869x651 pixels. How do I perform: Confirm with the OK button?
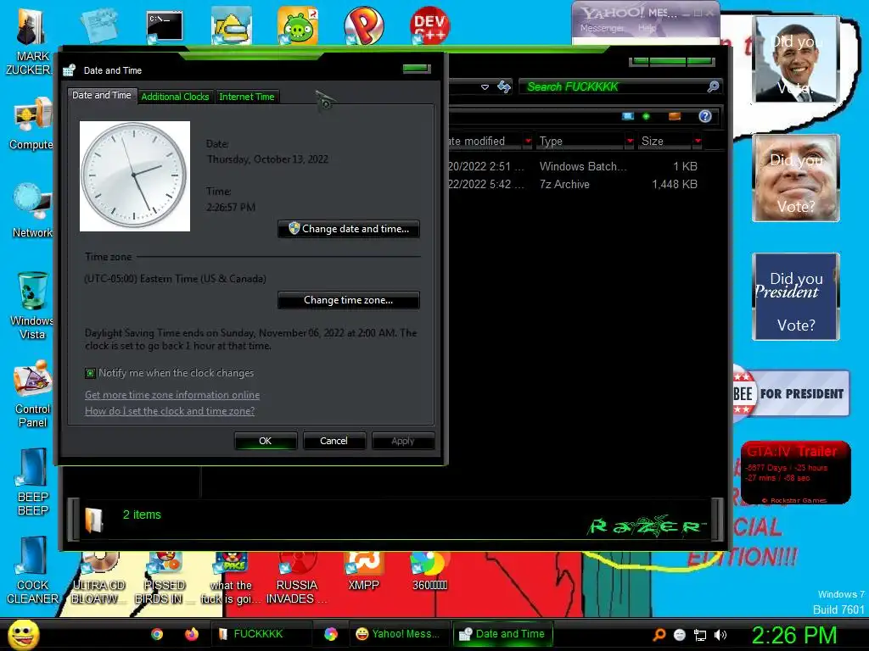click(x=266, y=441)
